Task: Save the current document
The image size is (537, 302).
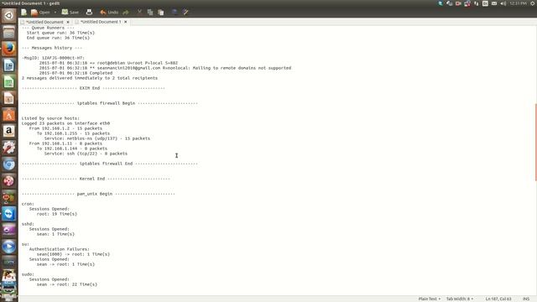Action: [x=70, y=13]
